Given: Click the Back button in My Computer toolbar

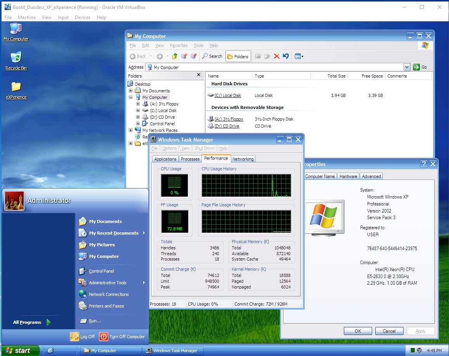Looking at the screenshot, I should tap(138, 56).
